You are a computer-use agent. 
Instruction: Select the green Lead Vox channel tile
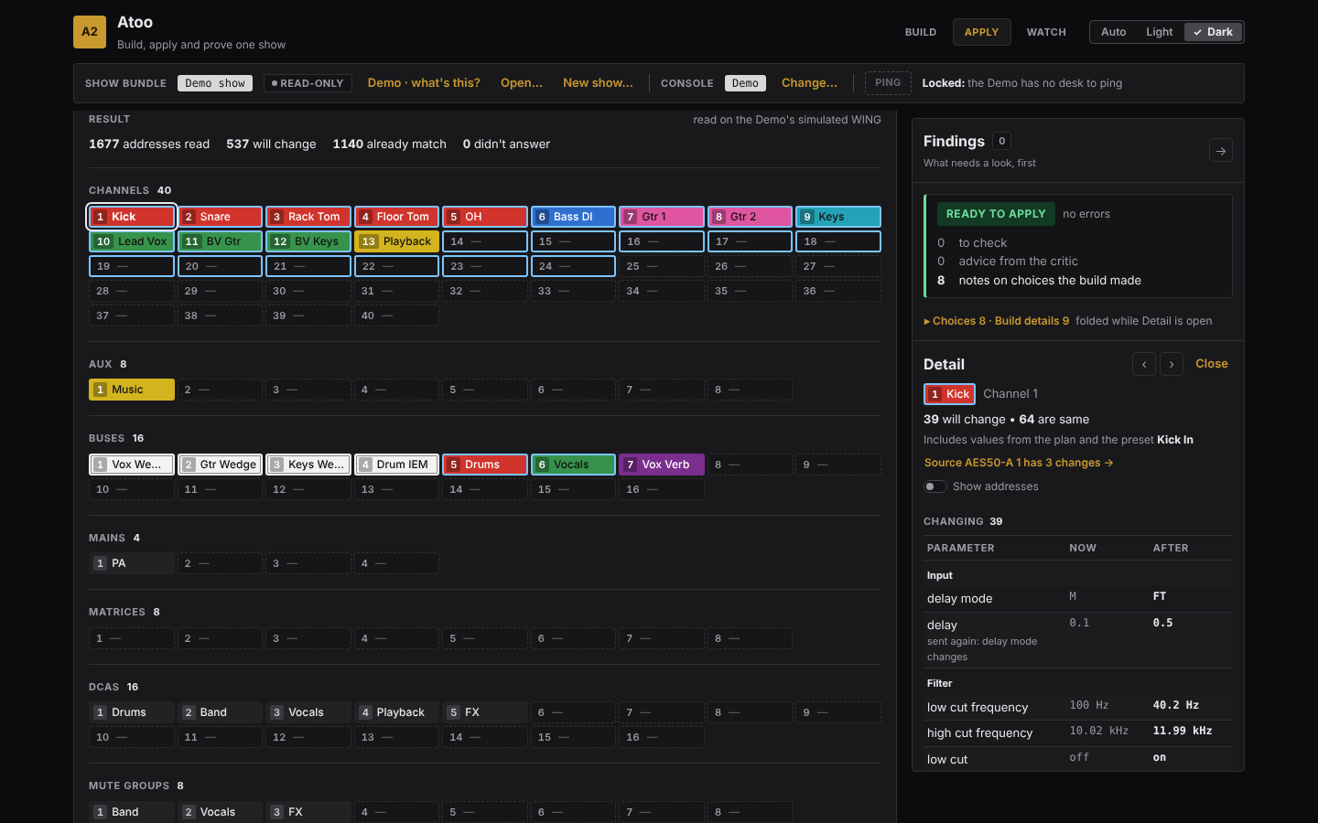click(x=132, y=241)
